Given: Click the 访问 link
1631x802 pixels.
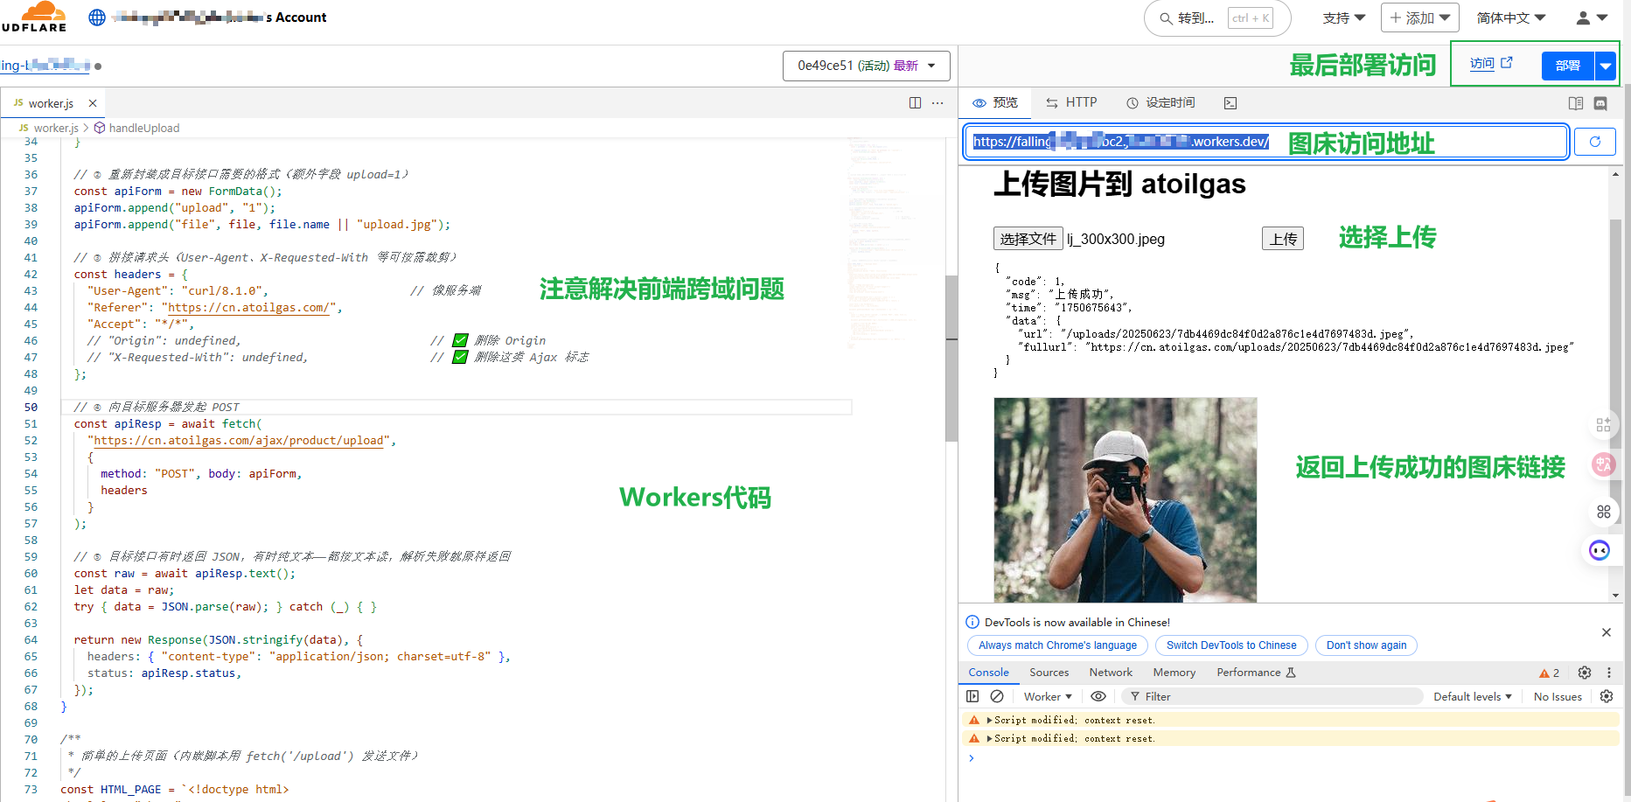Looking at the screenshot, I should point(1481,64).
